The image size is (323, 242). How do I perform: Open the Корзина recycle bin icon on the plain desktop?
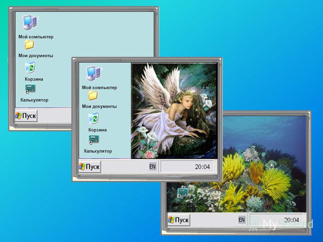coord(30,67)
